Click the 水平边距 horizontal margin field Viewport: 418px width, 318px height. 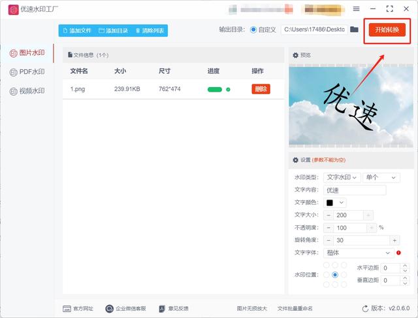click(x=391, y=268)
